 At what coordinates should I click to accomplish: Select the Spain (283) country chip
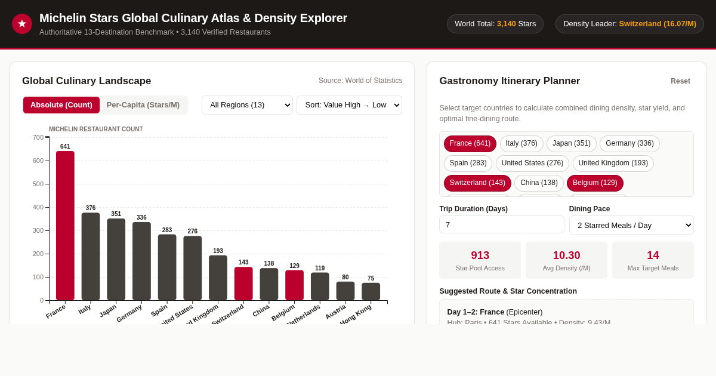468,164
